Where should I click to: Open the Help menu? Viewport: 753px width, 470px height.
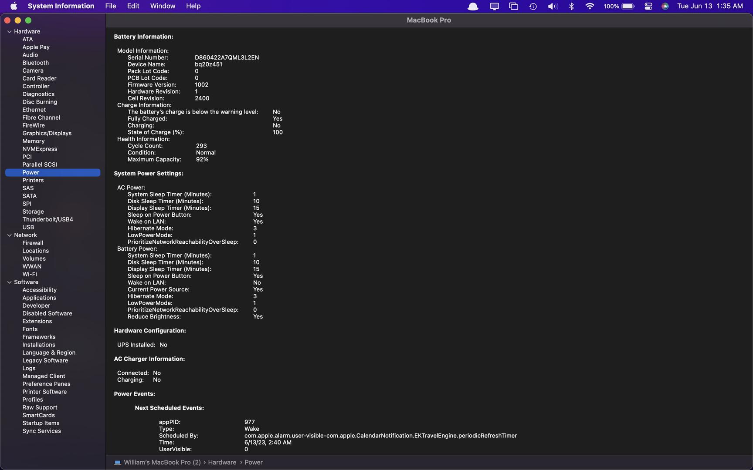click(x=193, y=6)
